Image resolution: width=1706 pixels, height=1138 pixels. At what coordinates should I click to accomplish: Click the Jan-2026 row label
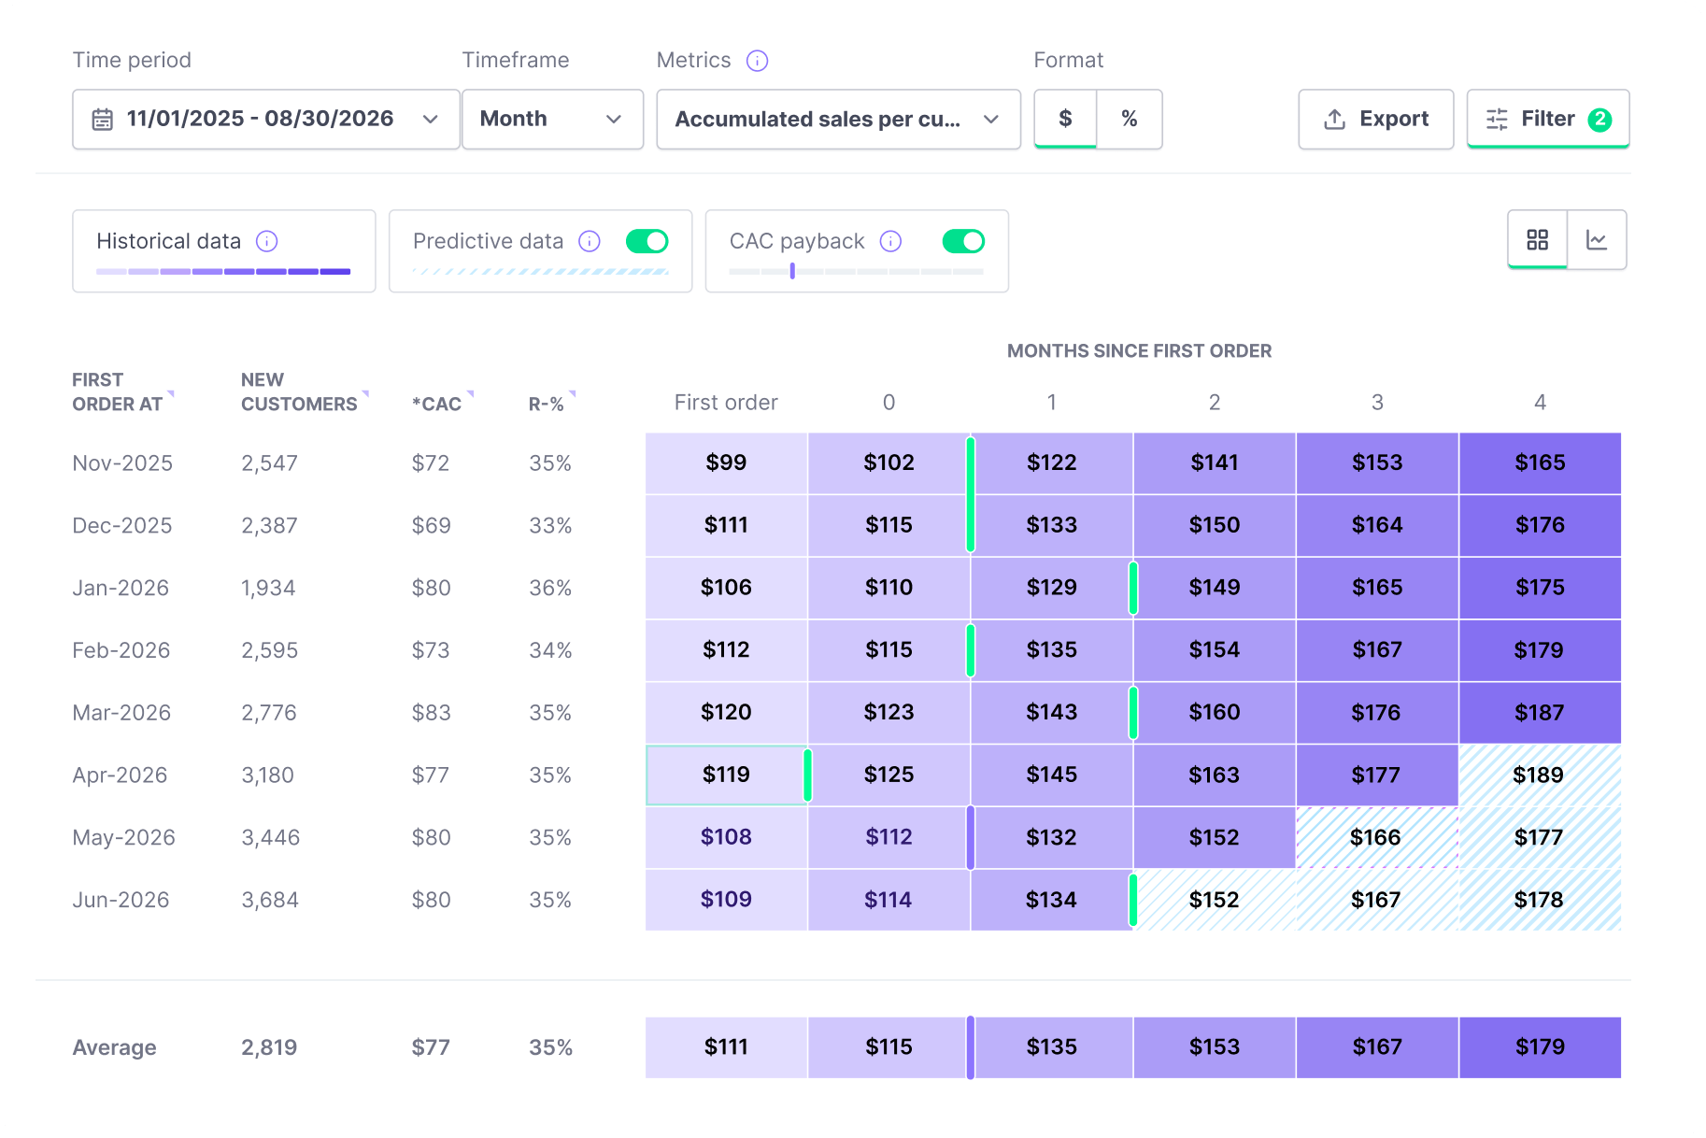coord(121,589)
